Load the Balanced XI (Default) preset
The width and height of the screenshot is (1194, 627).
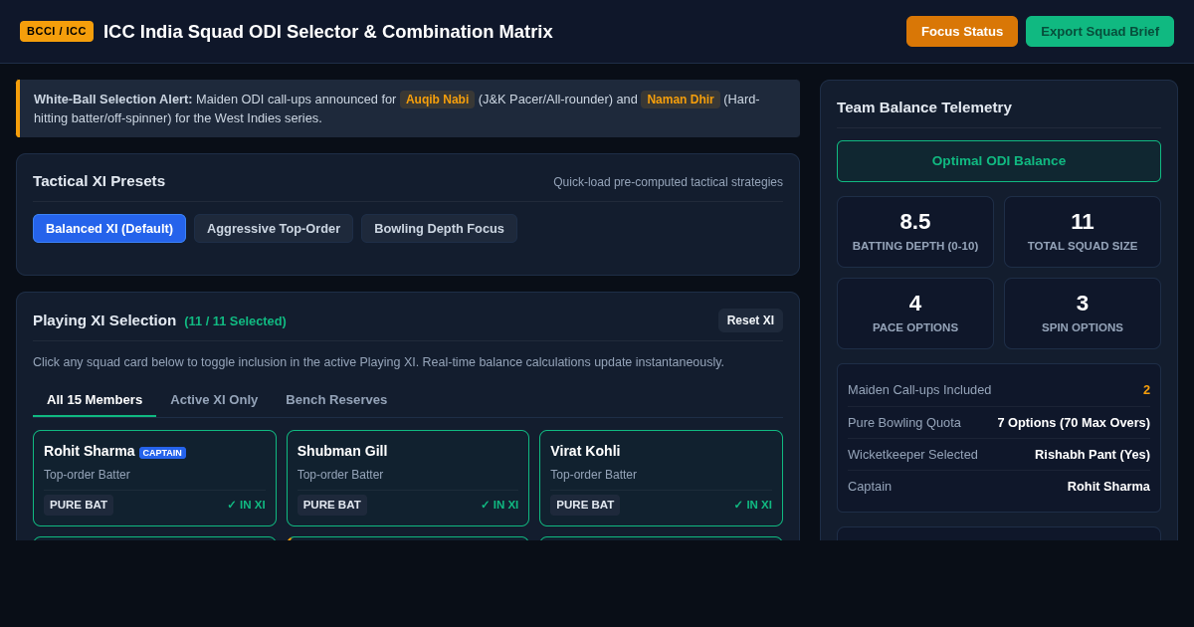(x=109, y=228)
